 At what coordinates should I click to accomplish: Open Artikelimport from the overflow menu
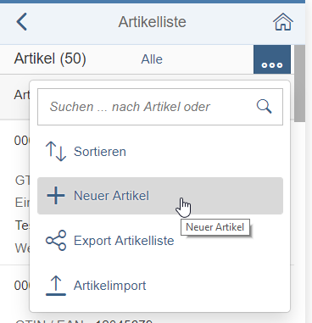[x=160, y=286]
